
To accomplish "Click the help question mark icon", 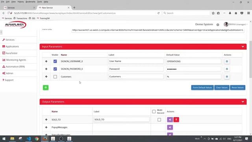I will (218, 24).
